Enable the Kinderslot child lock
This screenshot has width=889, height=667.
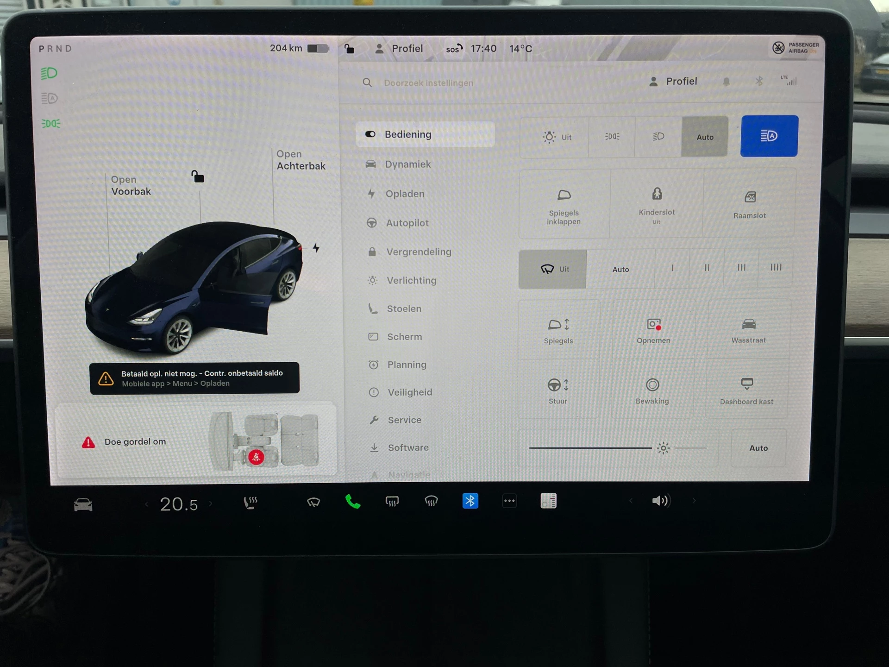coord(656,204)
